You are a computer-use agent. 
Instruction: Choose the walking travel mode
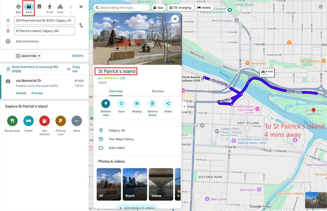pyautogui.click(x=49, y=7)
